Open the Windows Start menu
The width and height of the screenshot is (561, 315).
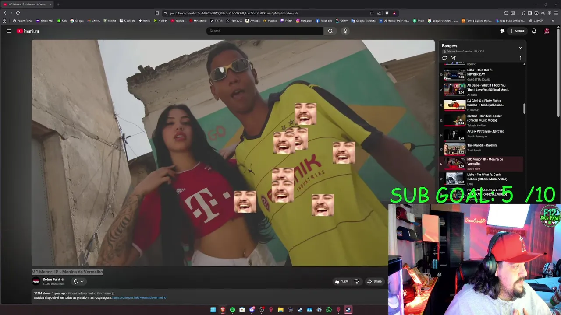pos(213,310)
